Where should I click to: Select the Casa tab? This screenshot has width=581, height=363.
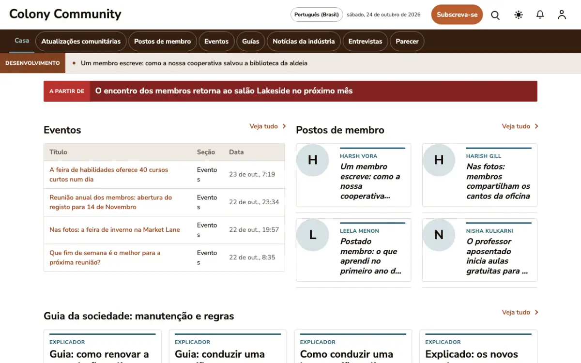click(22, 41)
